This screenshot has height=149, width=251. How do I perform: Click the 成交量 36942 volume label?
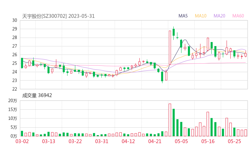37,95
